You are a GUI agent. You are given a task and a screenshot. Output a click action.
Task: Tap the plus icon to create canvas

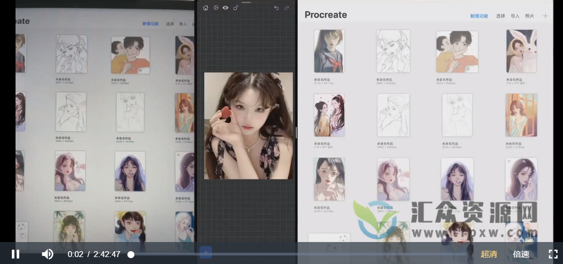click(545, 16)
